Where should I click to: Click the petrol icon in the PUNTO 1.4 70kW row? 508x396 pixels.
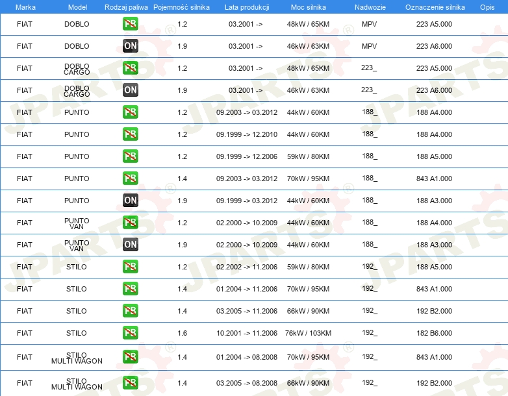coord(130,178)
